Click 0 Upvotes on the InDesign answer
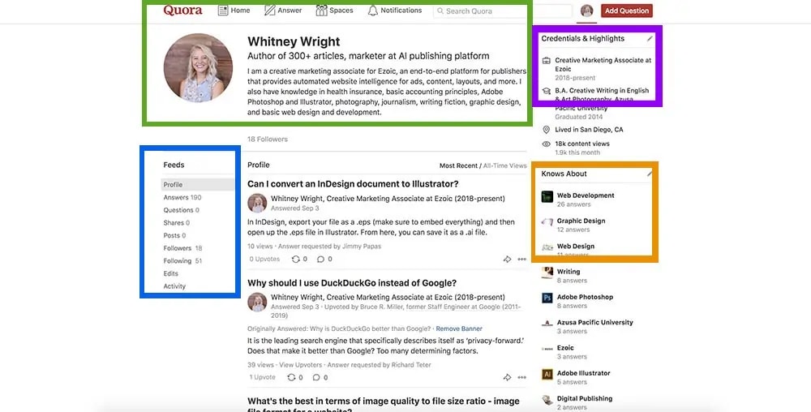The height and width of the screenshot is (412, 811). (264, 259)
